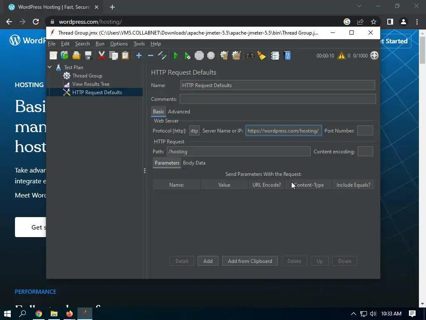
Task: Go back in Chrome browser
Action: [x=9, y=22]
